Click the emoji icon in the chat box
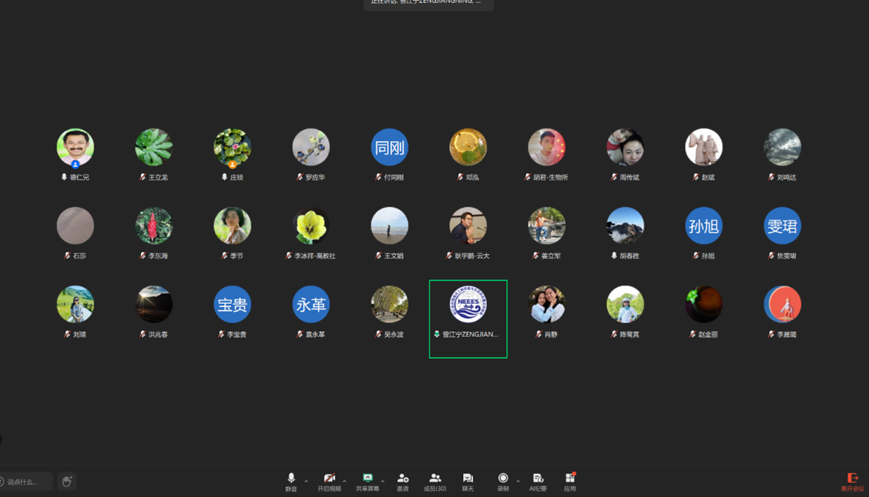 click(2, 482)
